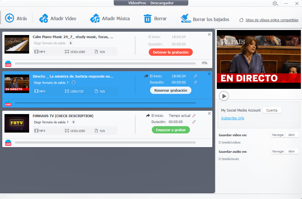The image size is (302, 199).
Task: Play the preview video
Action: coord(224,96)
